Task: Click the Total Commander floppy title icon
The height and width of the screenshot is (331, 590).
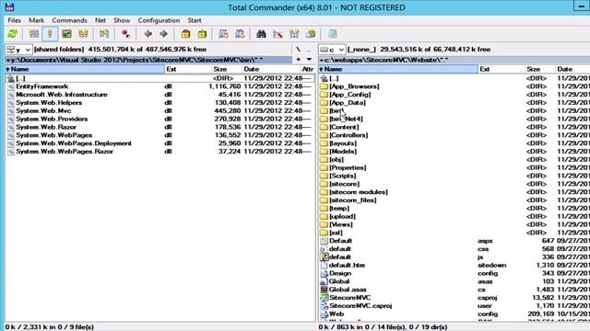Action: tap(9, 7)
